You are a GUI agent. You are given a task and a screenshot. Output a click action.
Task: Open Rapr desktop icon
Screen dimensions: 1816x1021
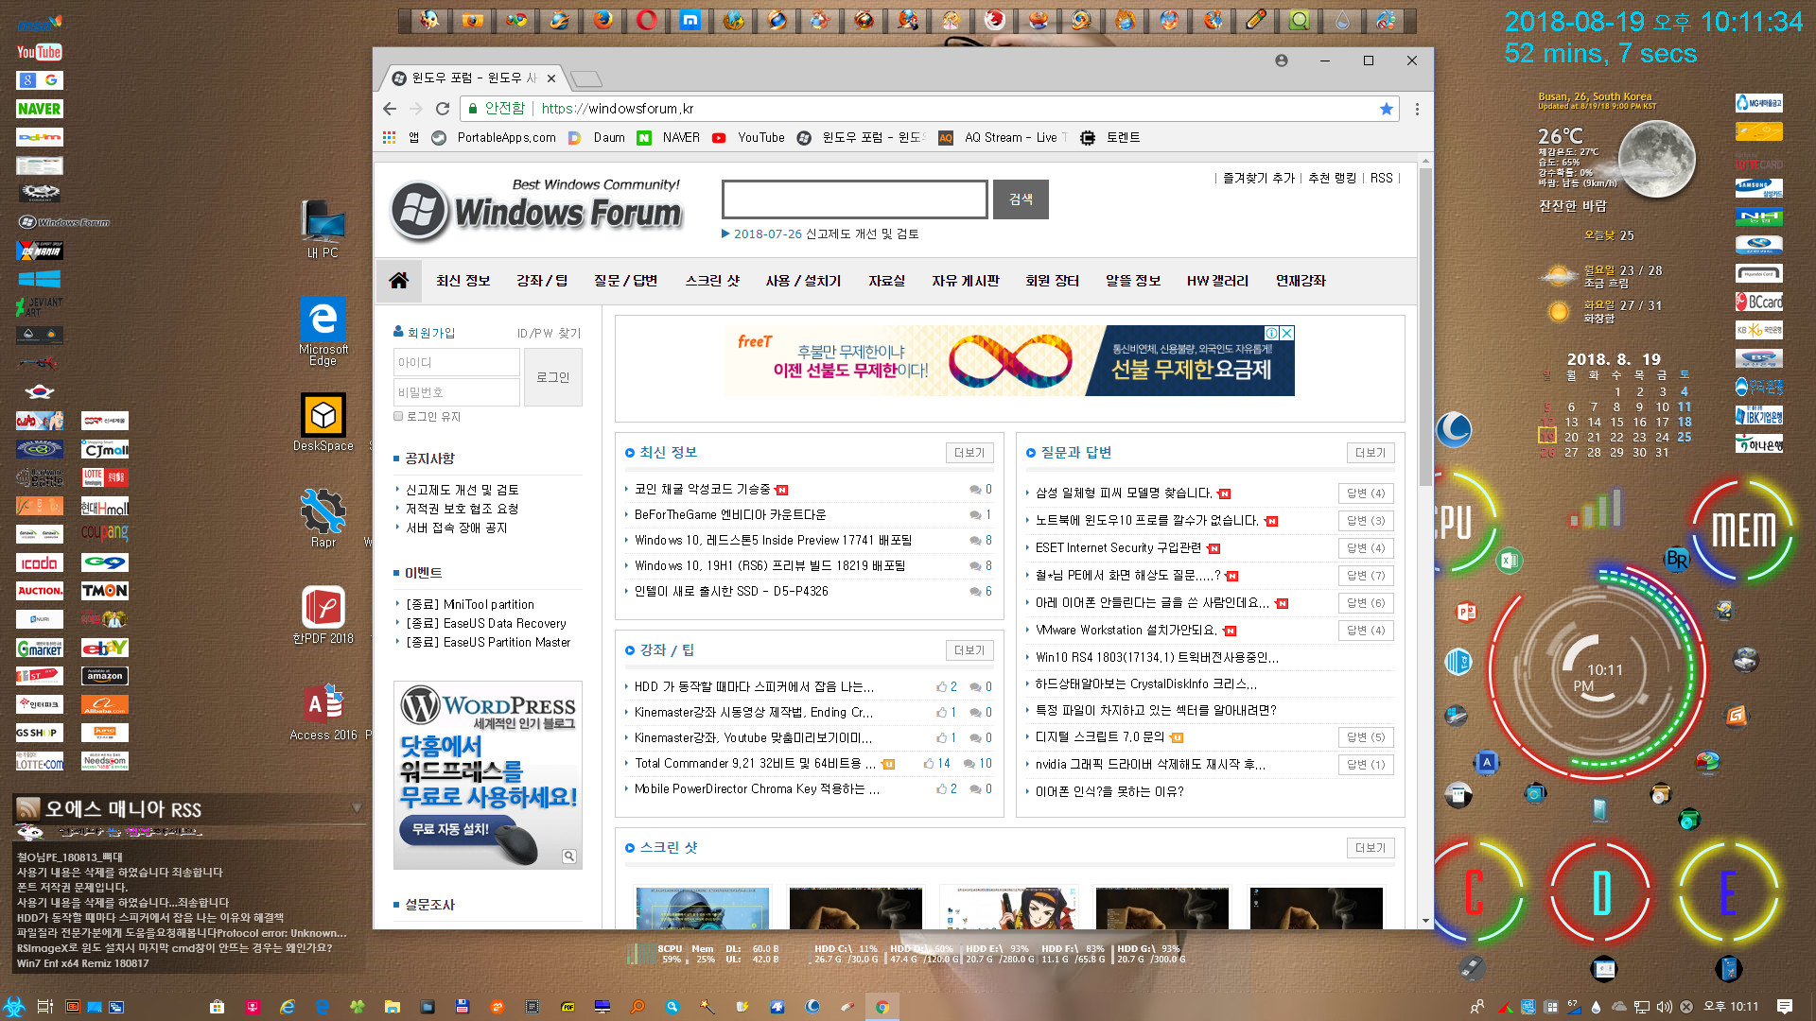323,518
